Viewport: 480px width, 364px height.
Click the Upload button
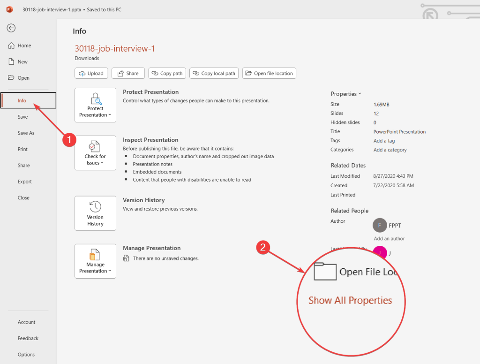91,73
